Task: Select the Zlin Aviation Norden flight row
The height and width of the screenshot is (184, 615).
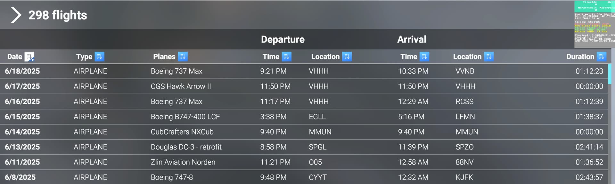Action: [x=304, y=162]
